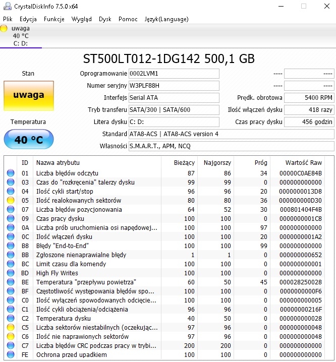Click the blue status icon for attribute 04

(11, 191)
